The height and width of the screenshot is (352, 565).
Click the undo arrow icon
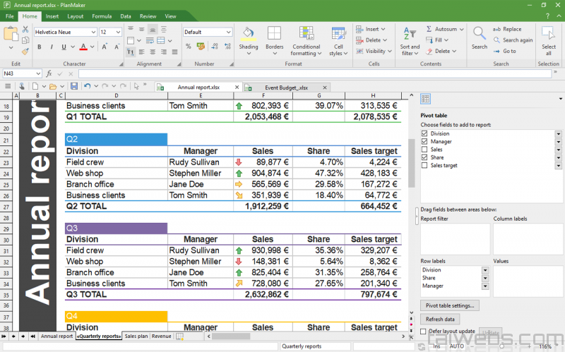tap(87, 86)
